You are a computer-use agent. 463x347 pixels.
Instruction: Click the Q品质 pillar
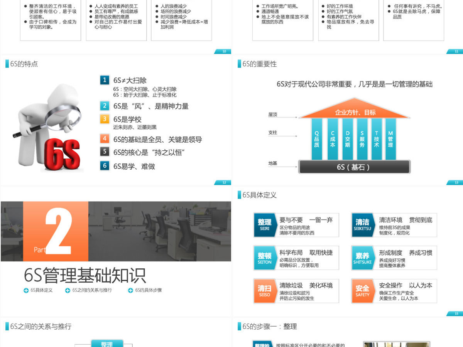click(317, 139)
